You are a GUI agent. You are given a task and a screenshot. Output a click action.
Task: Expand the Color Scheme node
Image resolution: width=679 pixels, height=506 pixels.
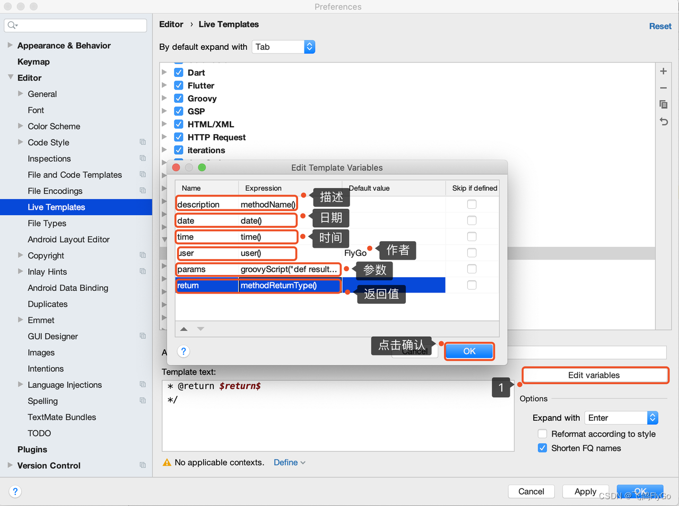(x=20, y=126)
